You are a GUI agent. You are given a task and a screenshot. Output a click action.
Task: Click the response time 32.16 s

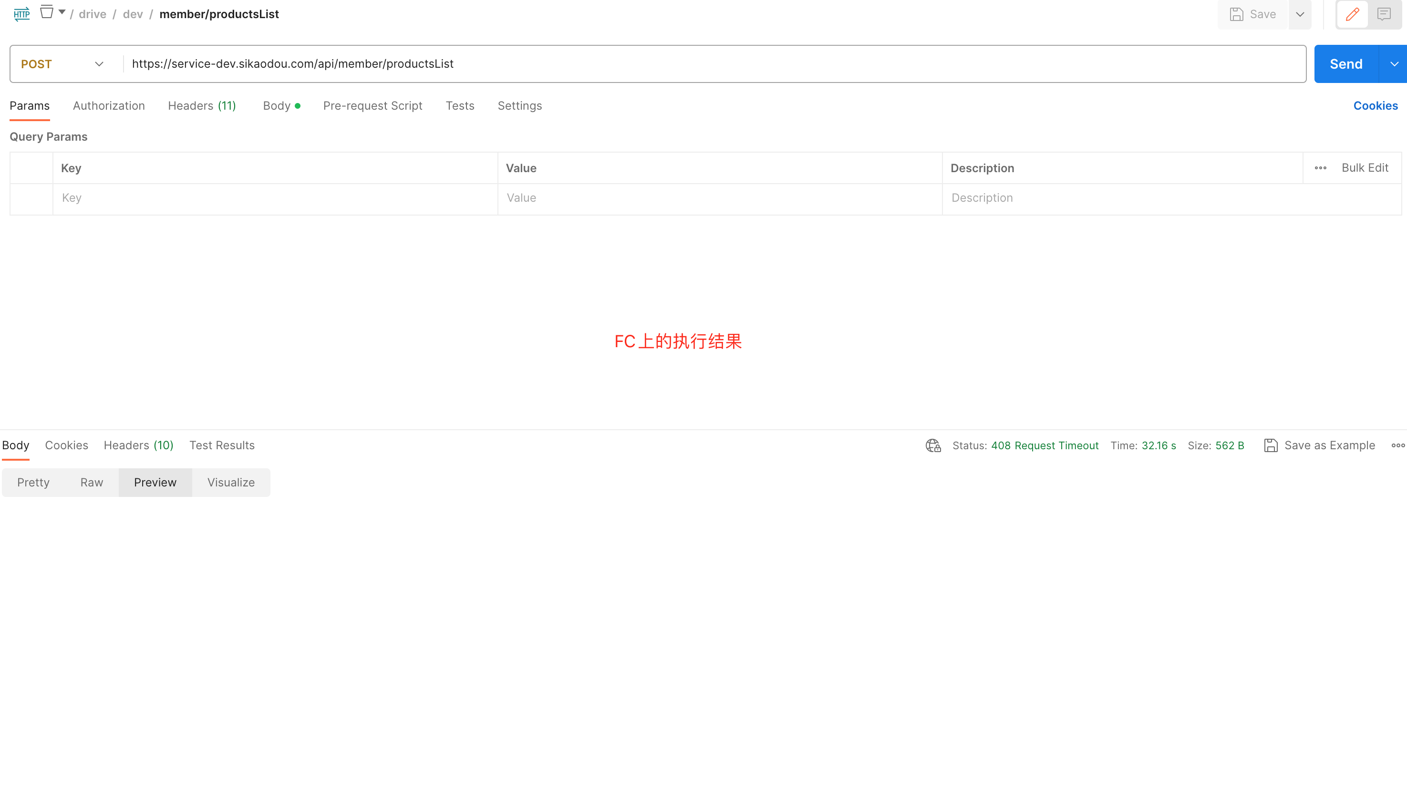1159,445
